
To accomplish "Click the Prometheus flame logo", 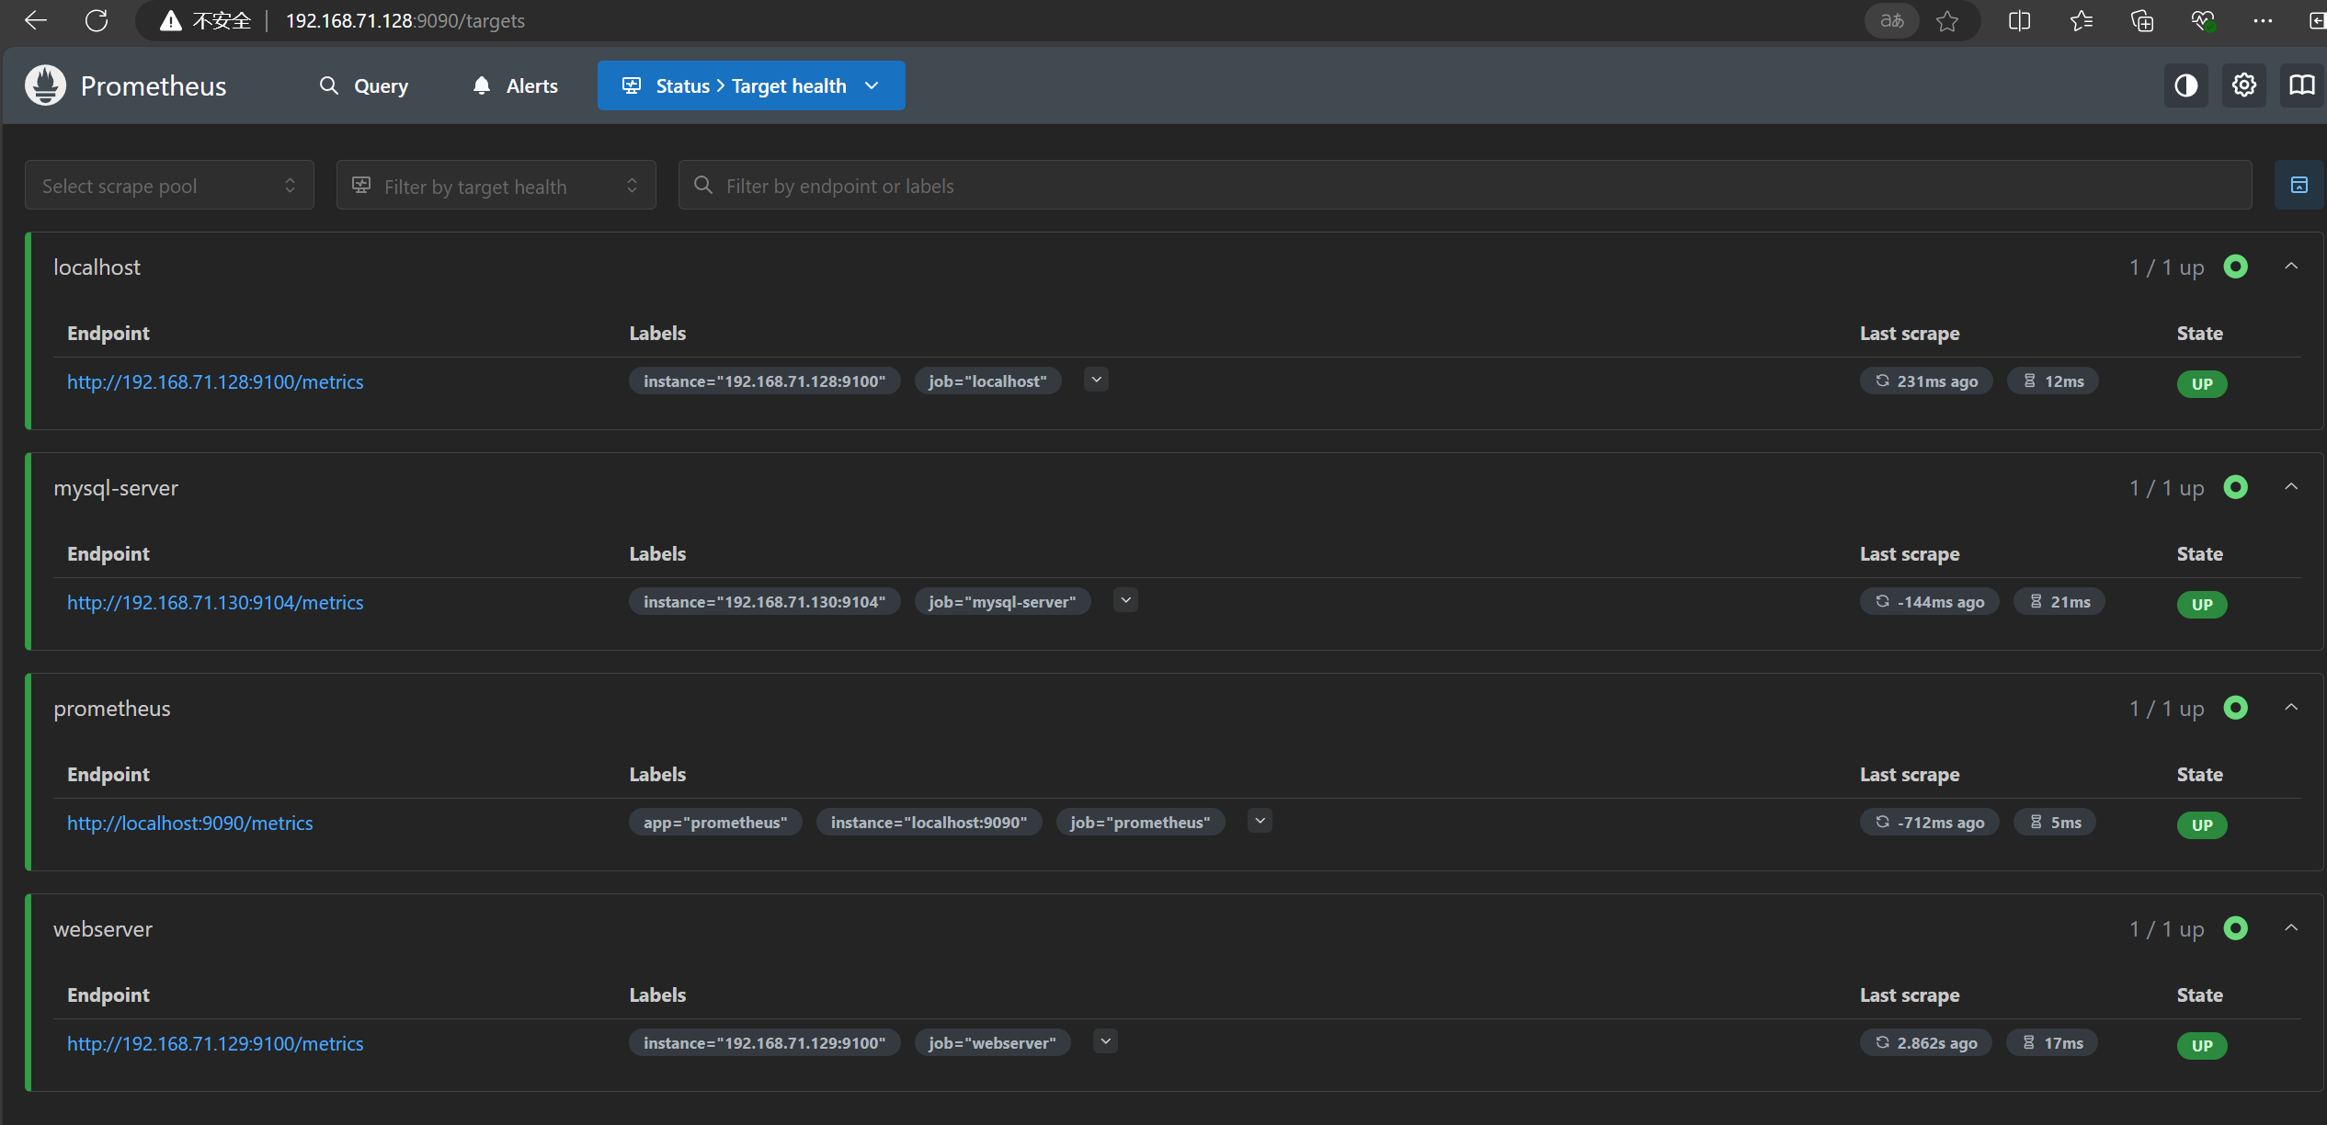I will [45, 85].
